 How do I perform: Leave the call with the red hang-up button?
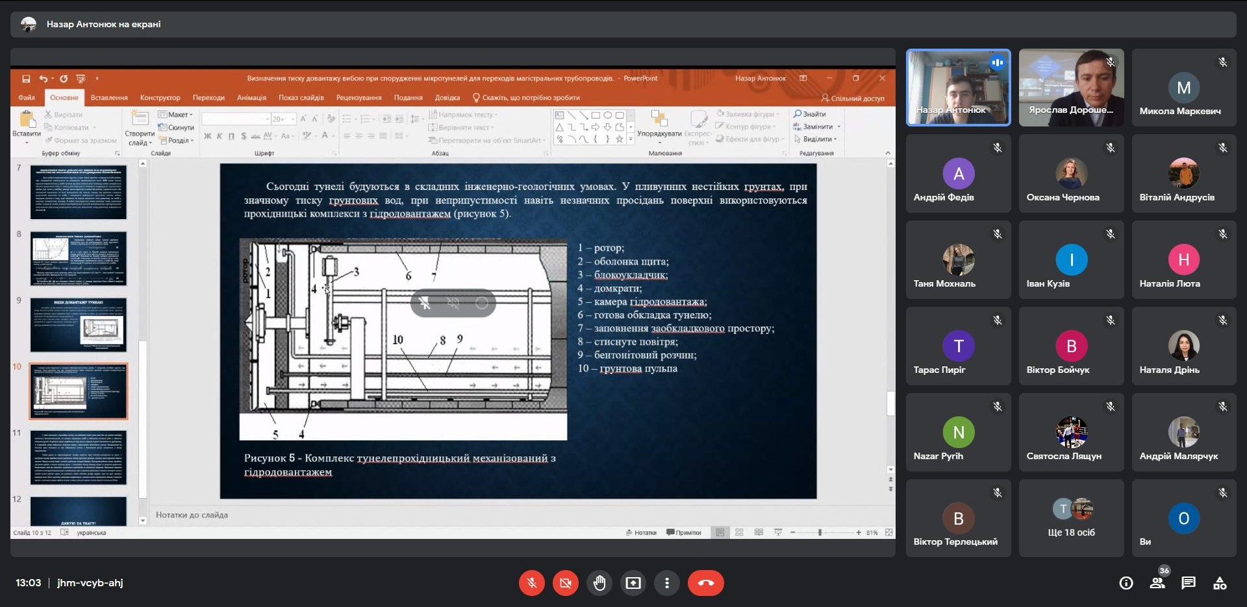pos(705,583)
